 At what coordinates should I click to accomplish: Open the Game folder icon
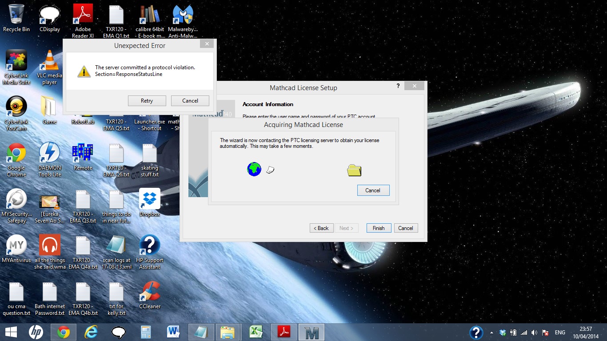click(50, 111)
